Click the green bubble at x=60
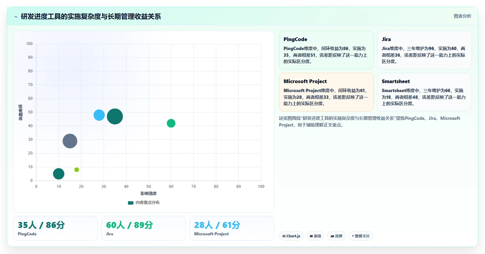The height and width of the screenshot is (254, 485). 171,123
